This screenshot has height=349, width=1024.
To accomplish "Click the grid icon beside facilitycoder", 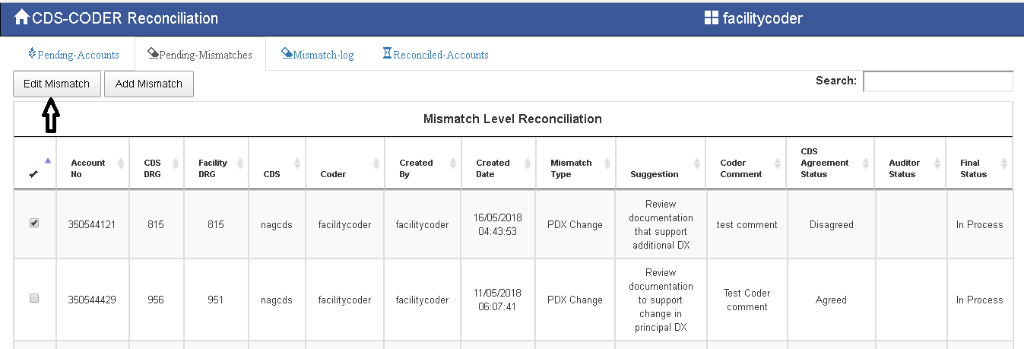I will (712, 18).
